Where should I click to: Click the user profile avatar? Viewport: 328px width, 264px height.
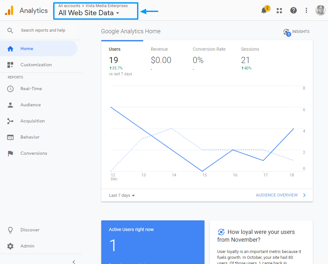click(x=320, y=10)
